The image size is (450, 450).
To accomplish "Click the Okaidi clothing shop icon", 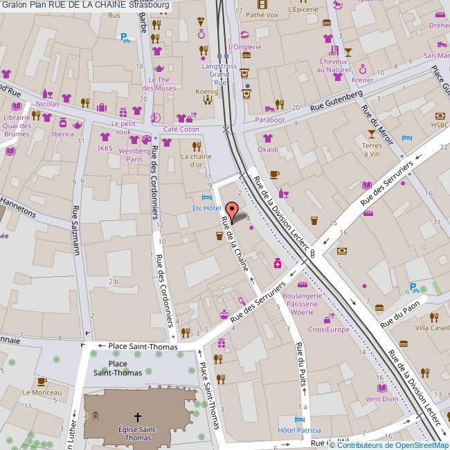I will pyautogui.click(x=267, y=138).
